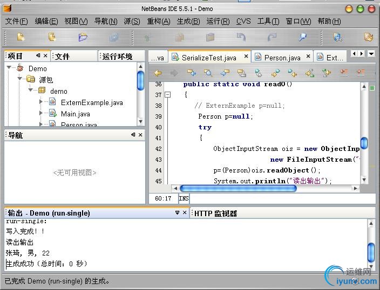380x290 pixels.
Task: Click the New Project toolbar icon
Action: (x=52, y=37)
